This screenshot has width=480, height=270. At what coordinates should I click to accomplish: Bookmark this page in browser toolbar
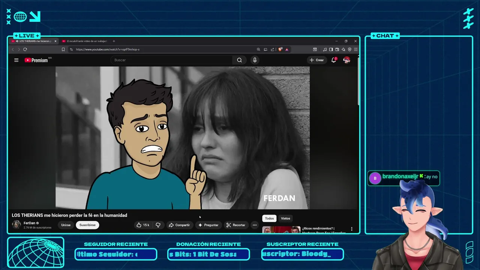point(63,49)
